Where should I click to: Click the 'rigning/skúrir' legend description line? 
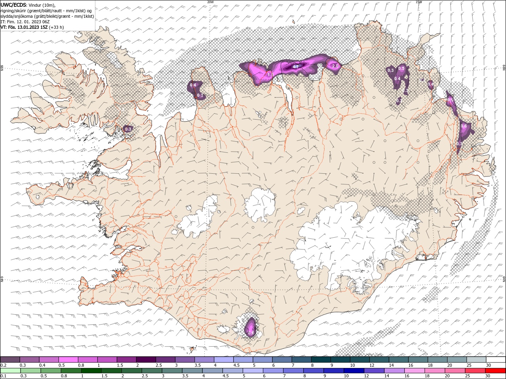coord(46,11)
